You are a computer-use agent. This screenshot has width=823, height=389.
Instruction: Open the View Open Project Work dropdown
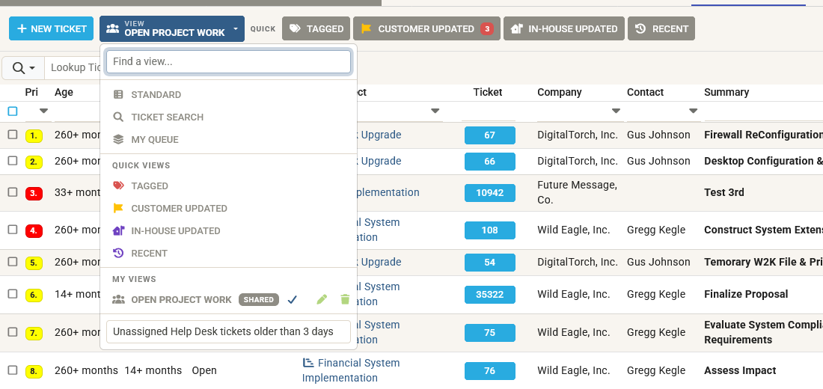171,28
